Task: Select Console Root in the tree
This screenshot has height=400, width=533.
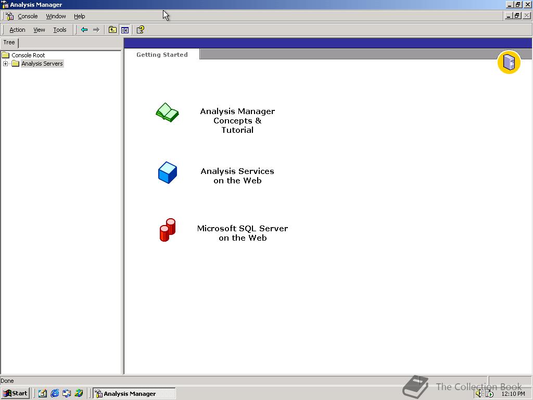Action: tap(28, 55)
